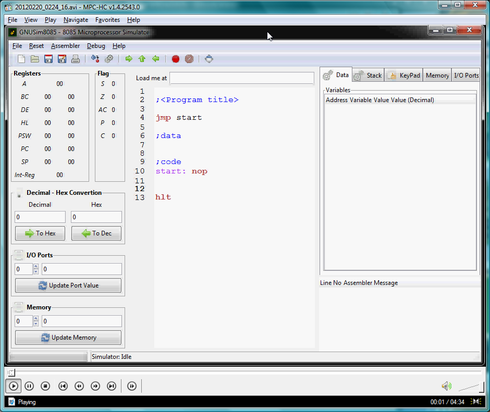Click the Update Port Value button
Screen dimensions: 490x412
[x=68, y=285]
